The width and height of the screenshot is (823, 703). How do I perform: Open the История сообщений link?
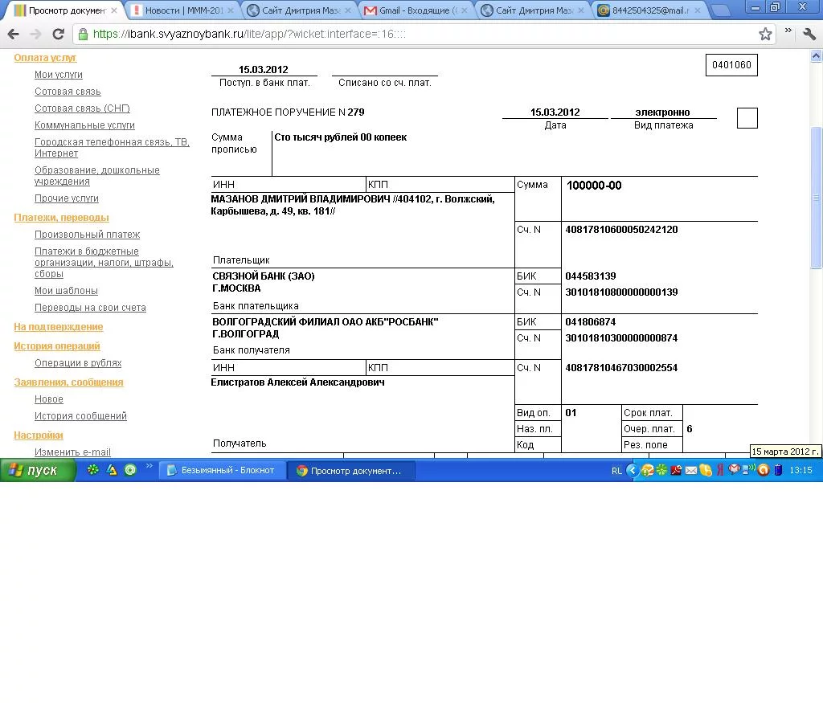pyautogui.click(x=81, y=415)
